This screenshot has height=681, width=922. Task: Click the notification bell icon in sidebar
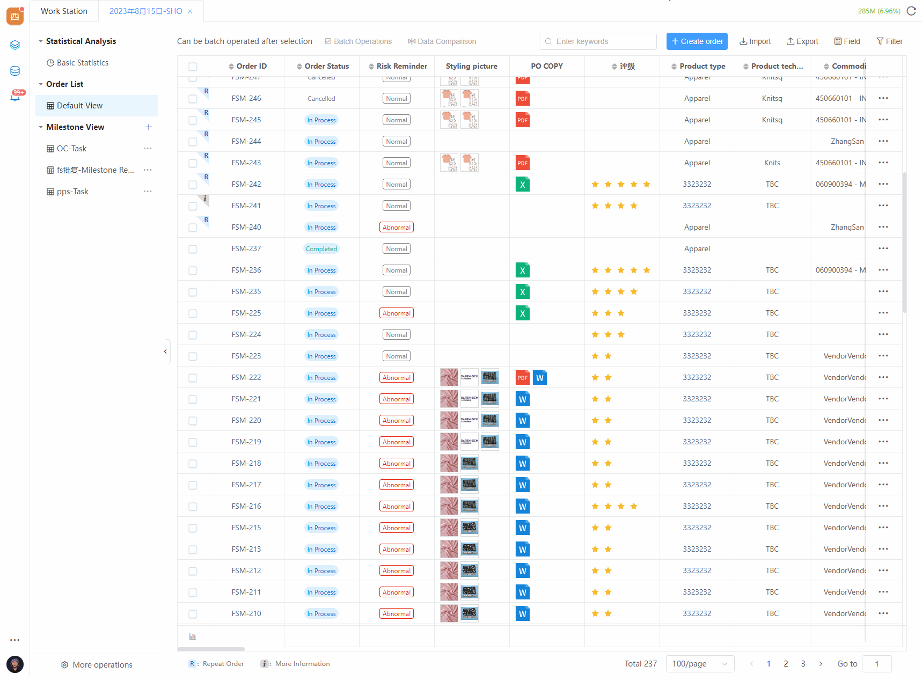(x=15, y=97)
